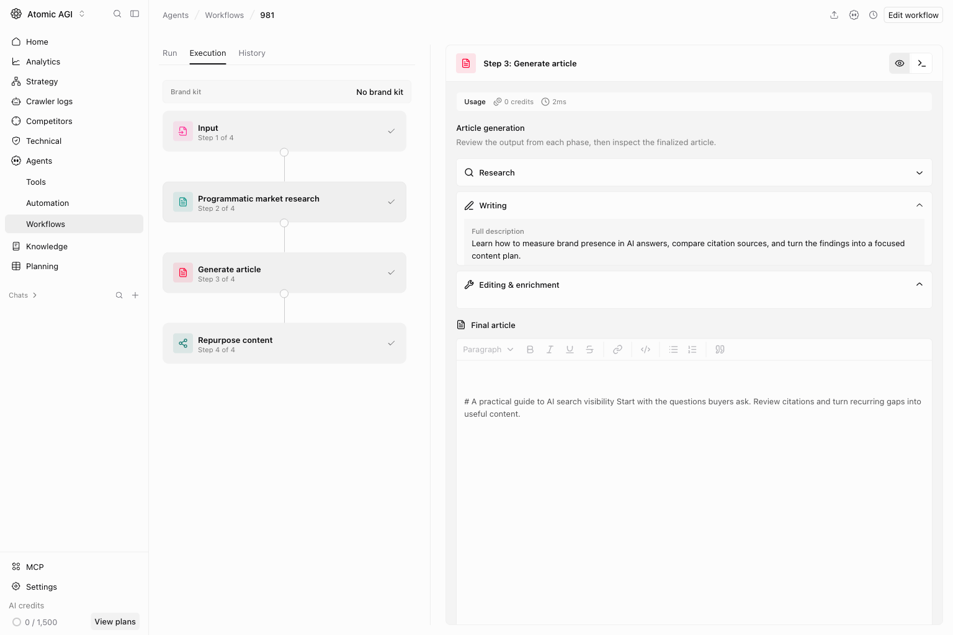Switch to the History tab
Viewport: 953px width, 635px height.
252,53
